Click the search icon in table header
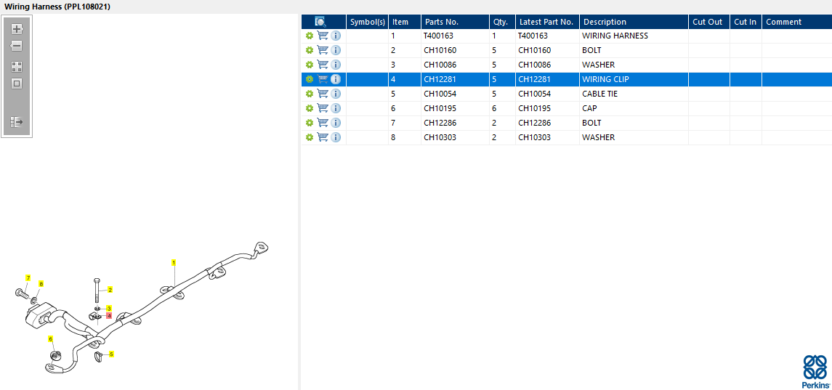The width and height of the screenshot is (832, 390). point(320,22)
